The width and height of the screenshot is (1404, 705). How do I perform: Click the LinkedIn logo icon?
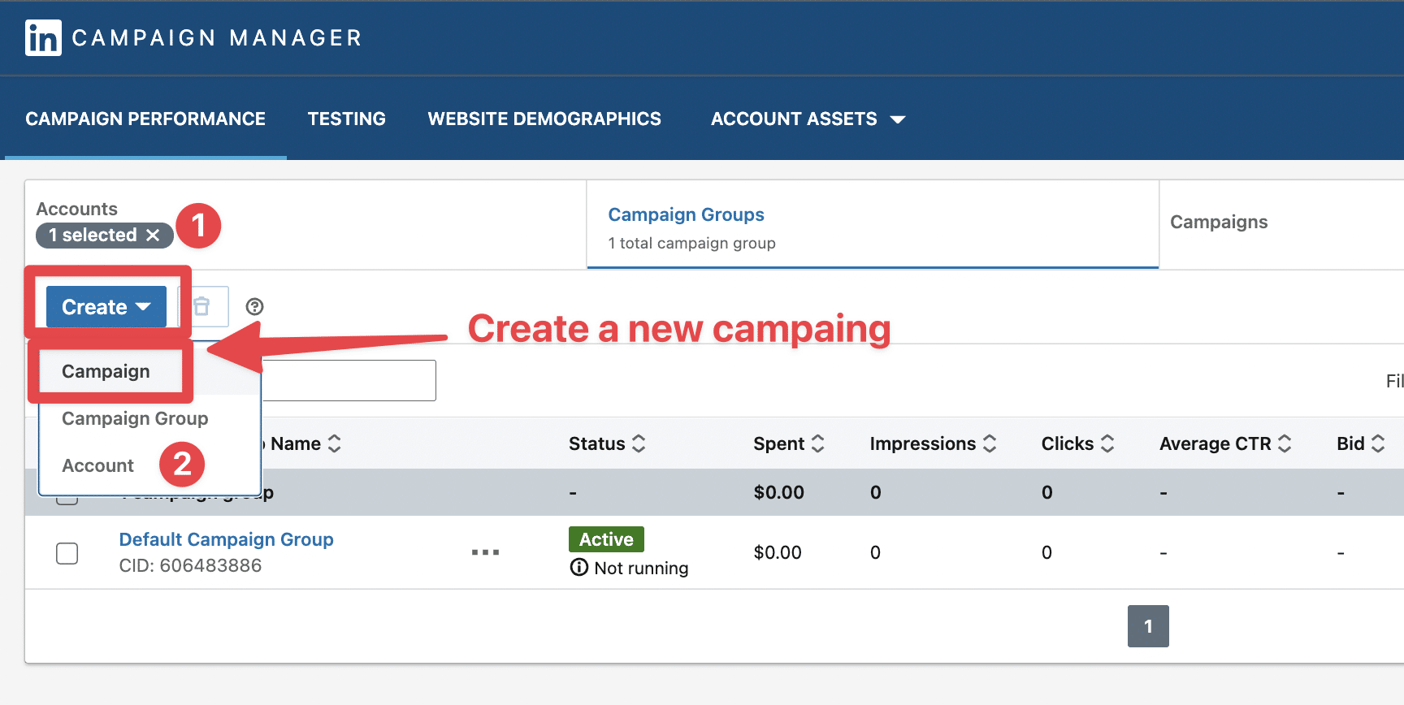(x=43, y=37)
